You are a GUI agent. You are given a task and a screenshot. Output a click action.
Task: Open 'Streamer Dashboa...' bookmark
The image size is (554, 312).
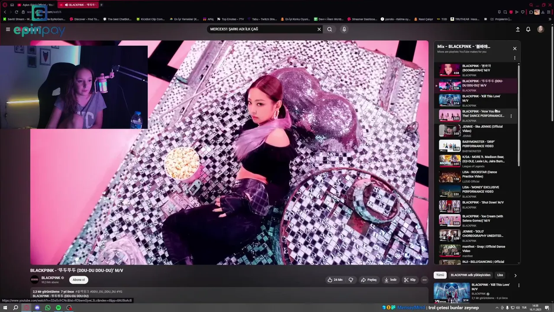click(x=362, y=19)
